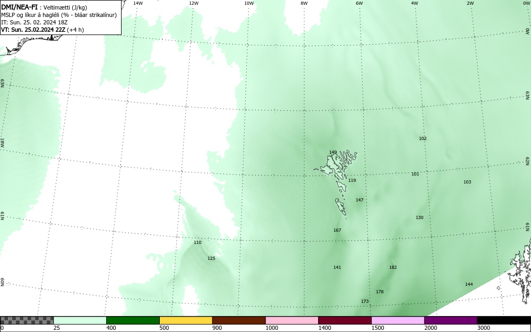Click the checkered 0-25 legend swatch

(27, 320)
